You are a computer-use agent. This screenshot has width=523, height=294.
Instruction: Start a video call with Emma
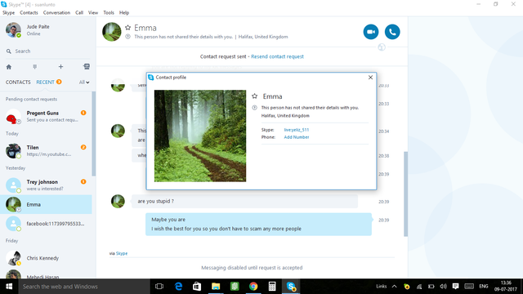[370, 32]
